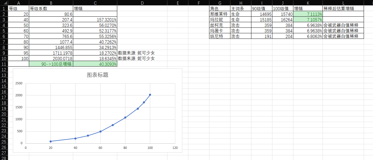This screenshot has height=160, width=373.
Task: Click the chart title 图表标题
Action: click(98, 75)
